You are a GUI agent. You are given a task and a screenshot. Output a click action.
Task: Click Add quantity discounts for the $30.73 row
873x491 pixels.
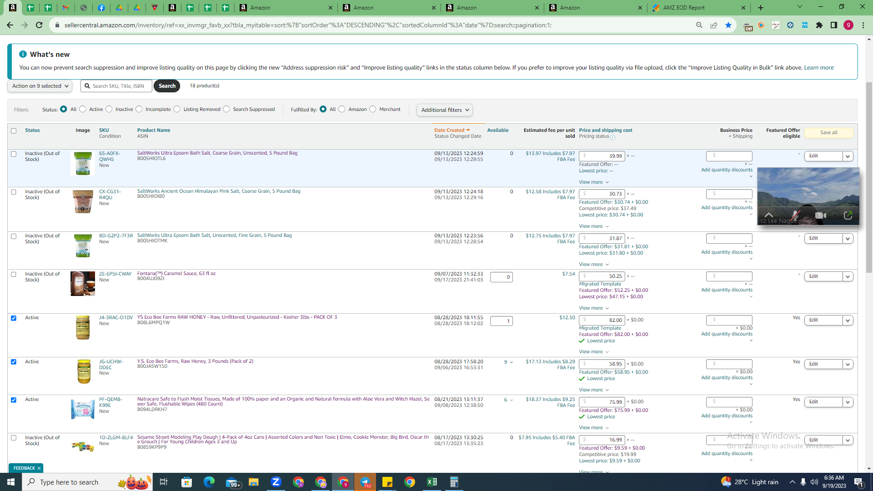[727, 208]
